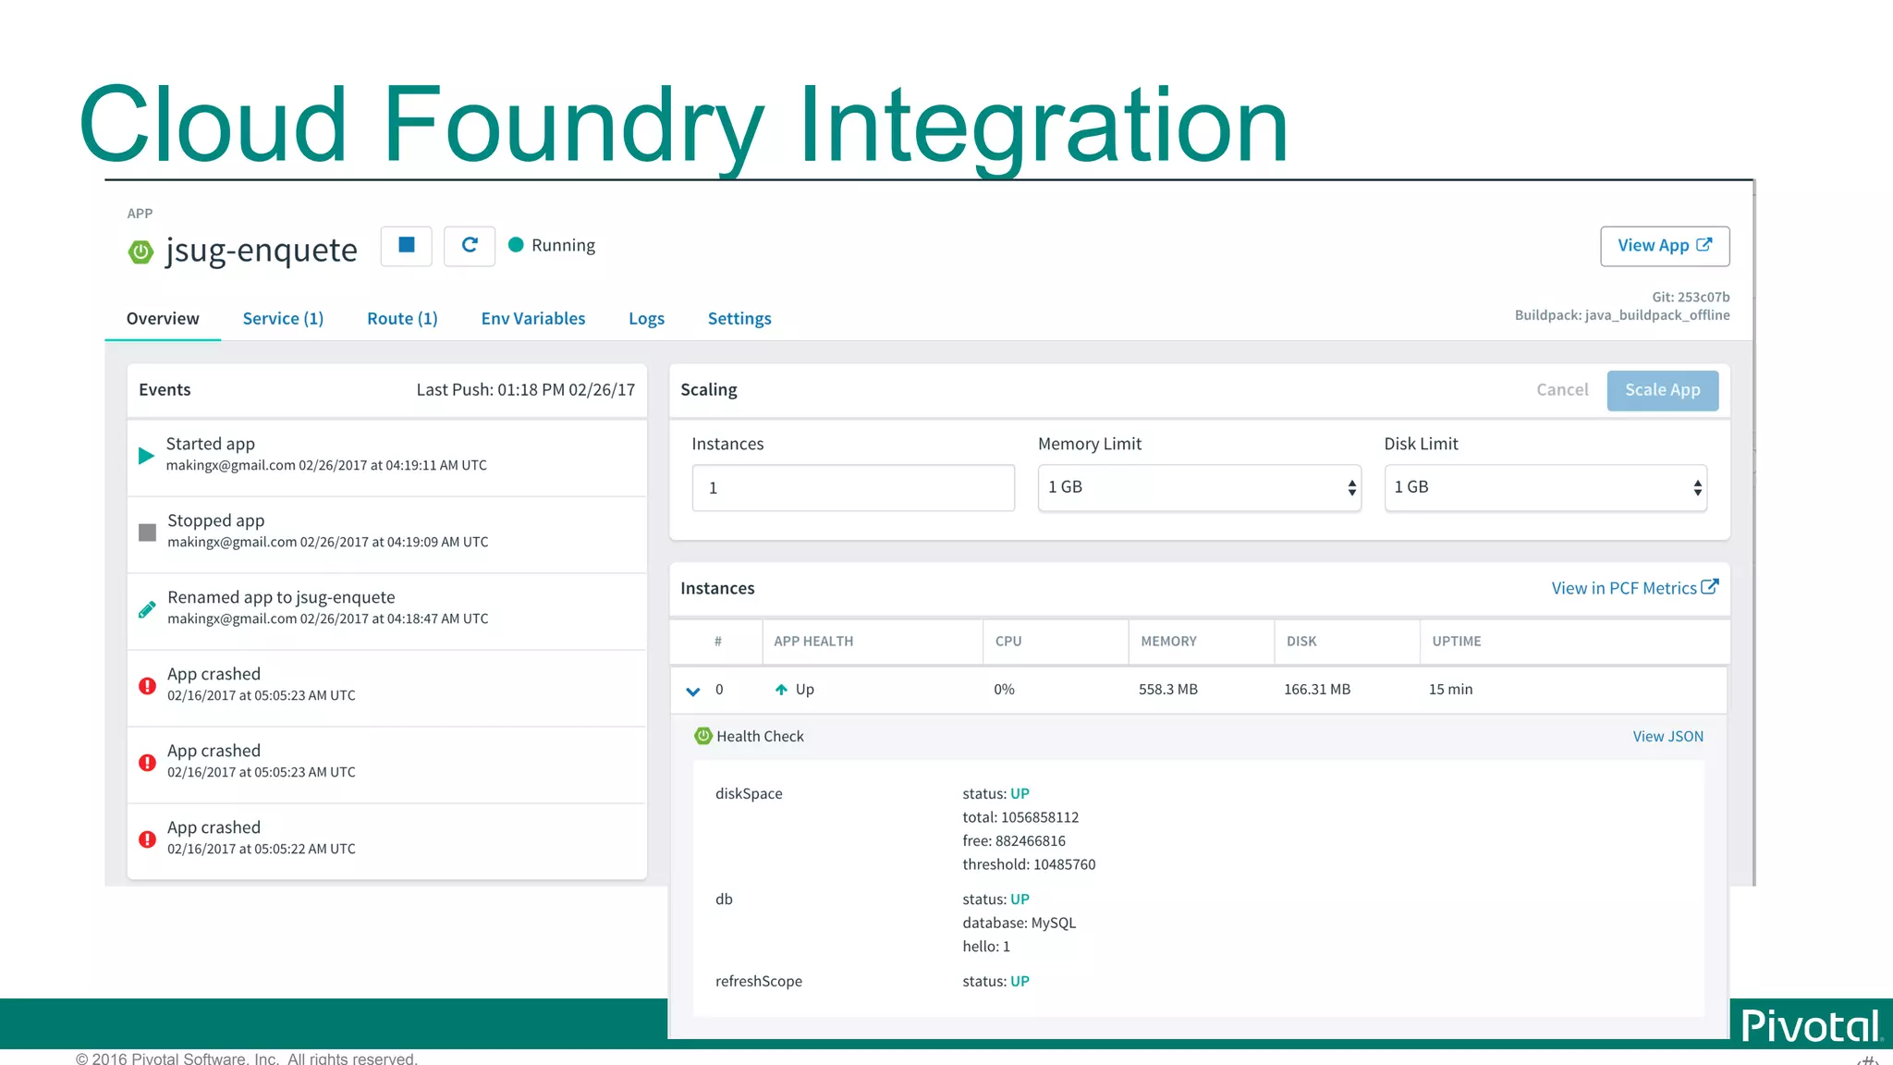Restart the app using the circular arrow button
This screenshot has width=1893, height=1065.
[x=470, y=246]
